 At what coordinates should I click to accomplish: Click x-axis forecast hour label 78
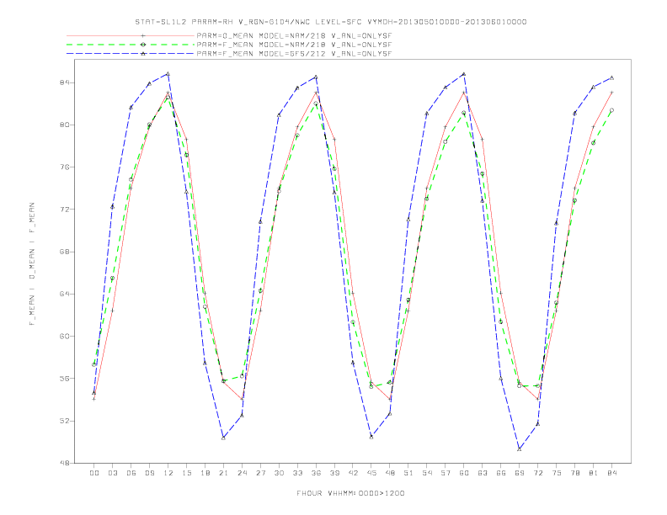click(x=575, y=473)
